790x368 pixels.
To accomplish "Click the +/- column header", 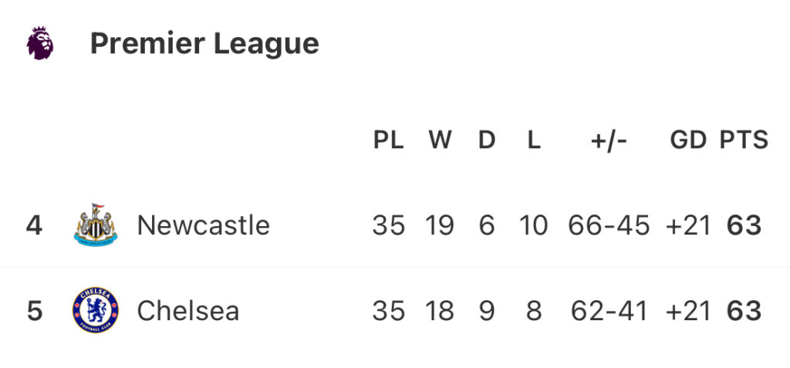I will click(609, 140).
